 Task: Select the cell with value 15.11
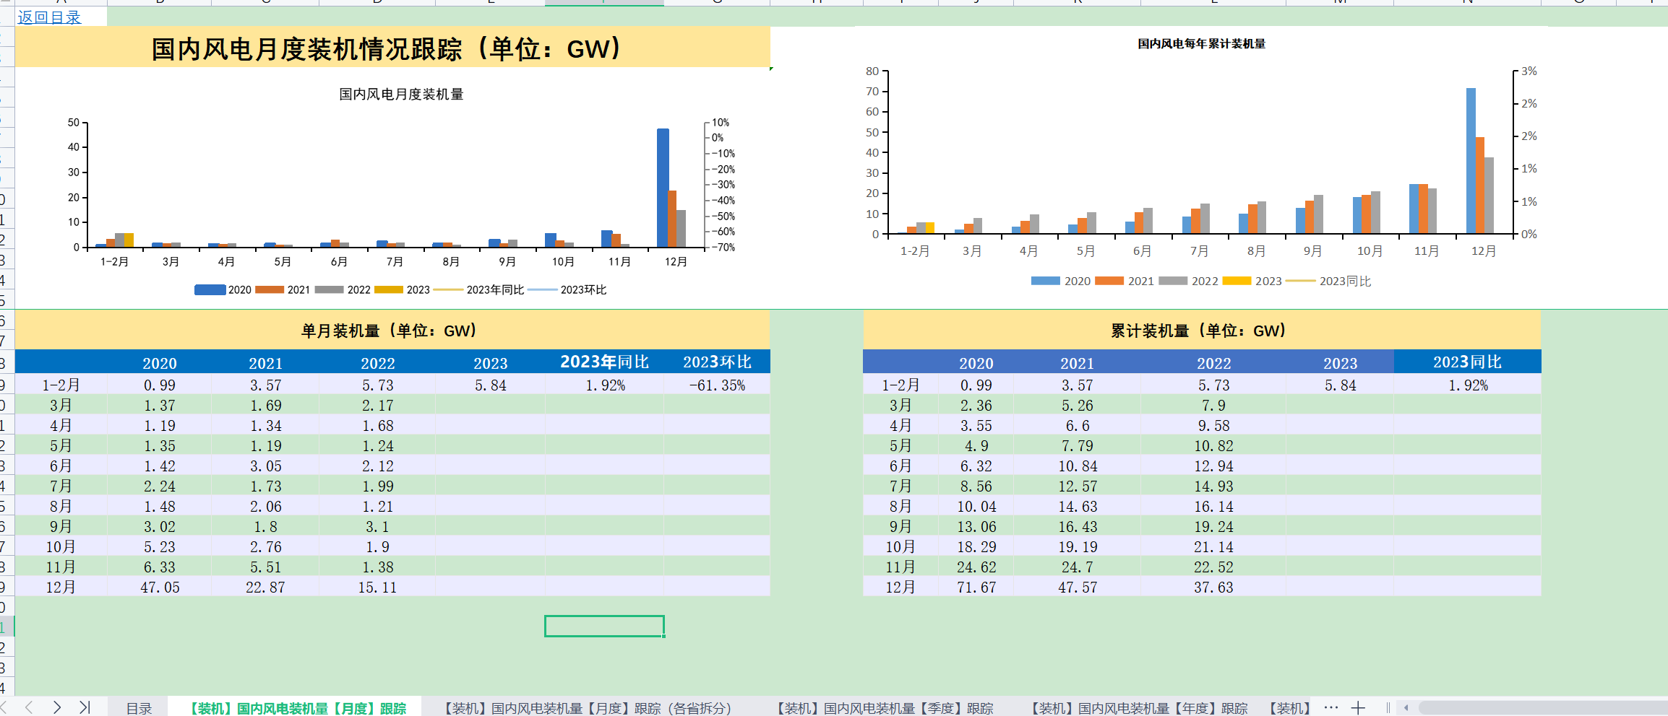tap(377, 588)
